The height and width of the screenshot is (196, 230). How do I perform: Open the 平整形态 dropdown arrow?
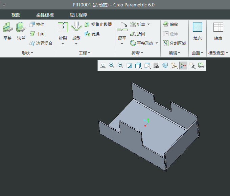(x=157, y=43)
